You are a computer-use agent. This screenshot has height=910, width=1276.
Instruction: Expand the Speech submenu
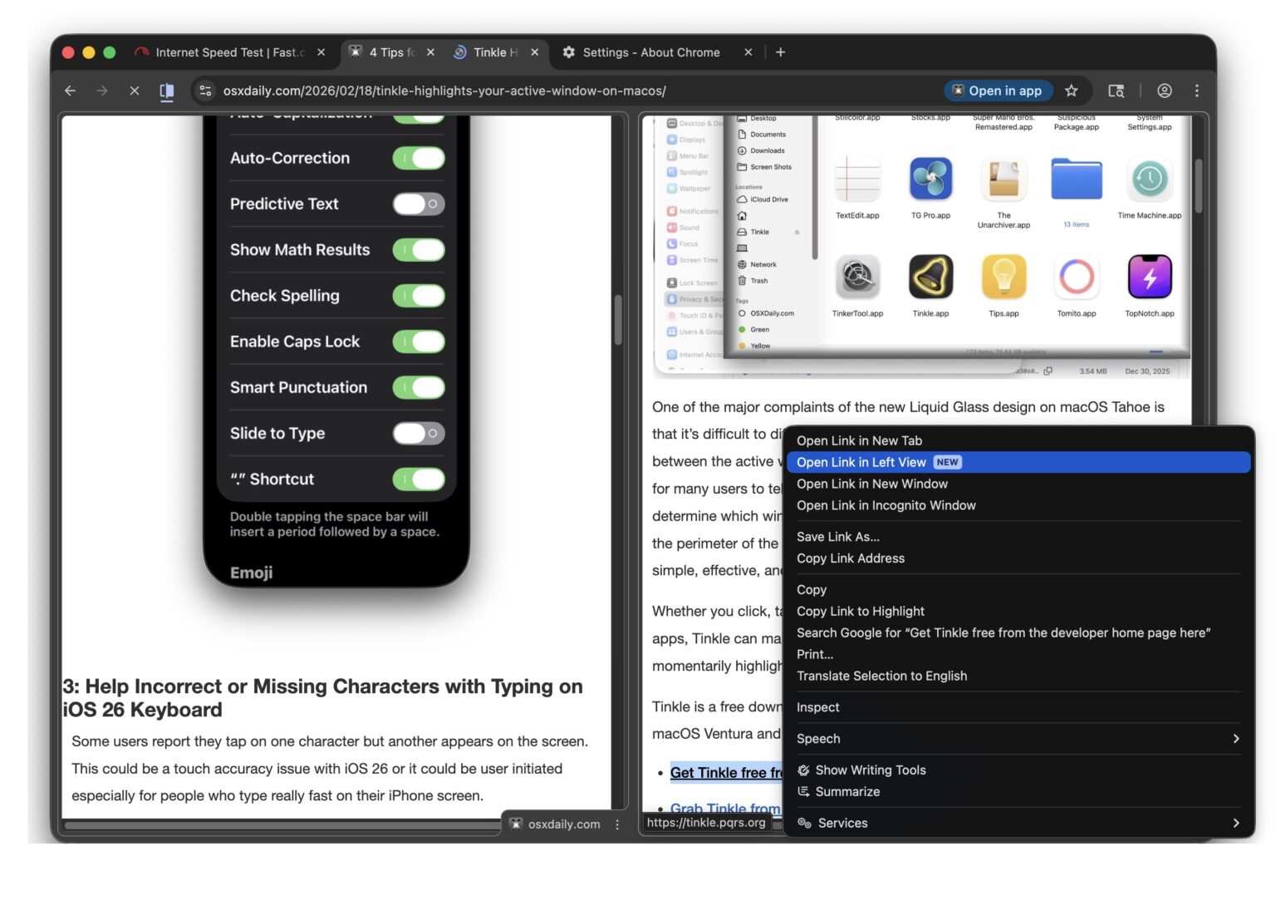[x=1018, y=739]
